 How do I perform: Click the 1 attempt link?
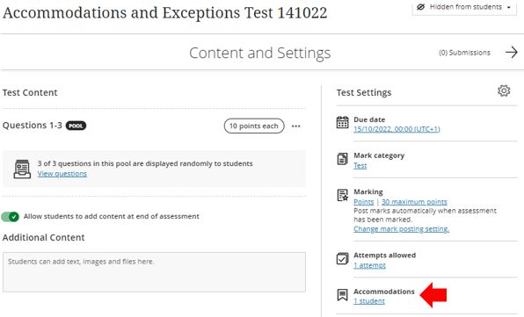coord(369,265)
